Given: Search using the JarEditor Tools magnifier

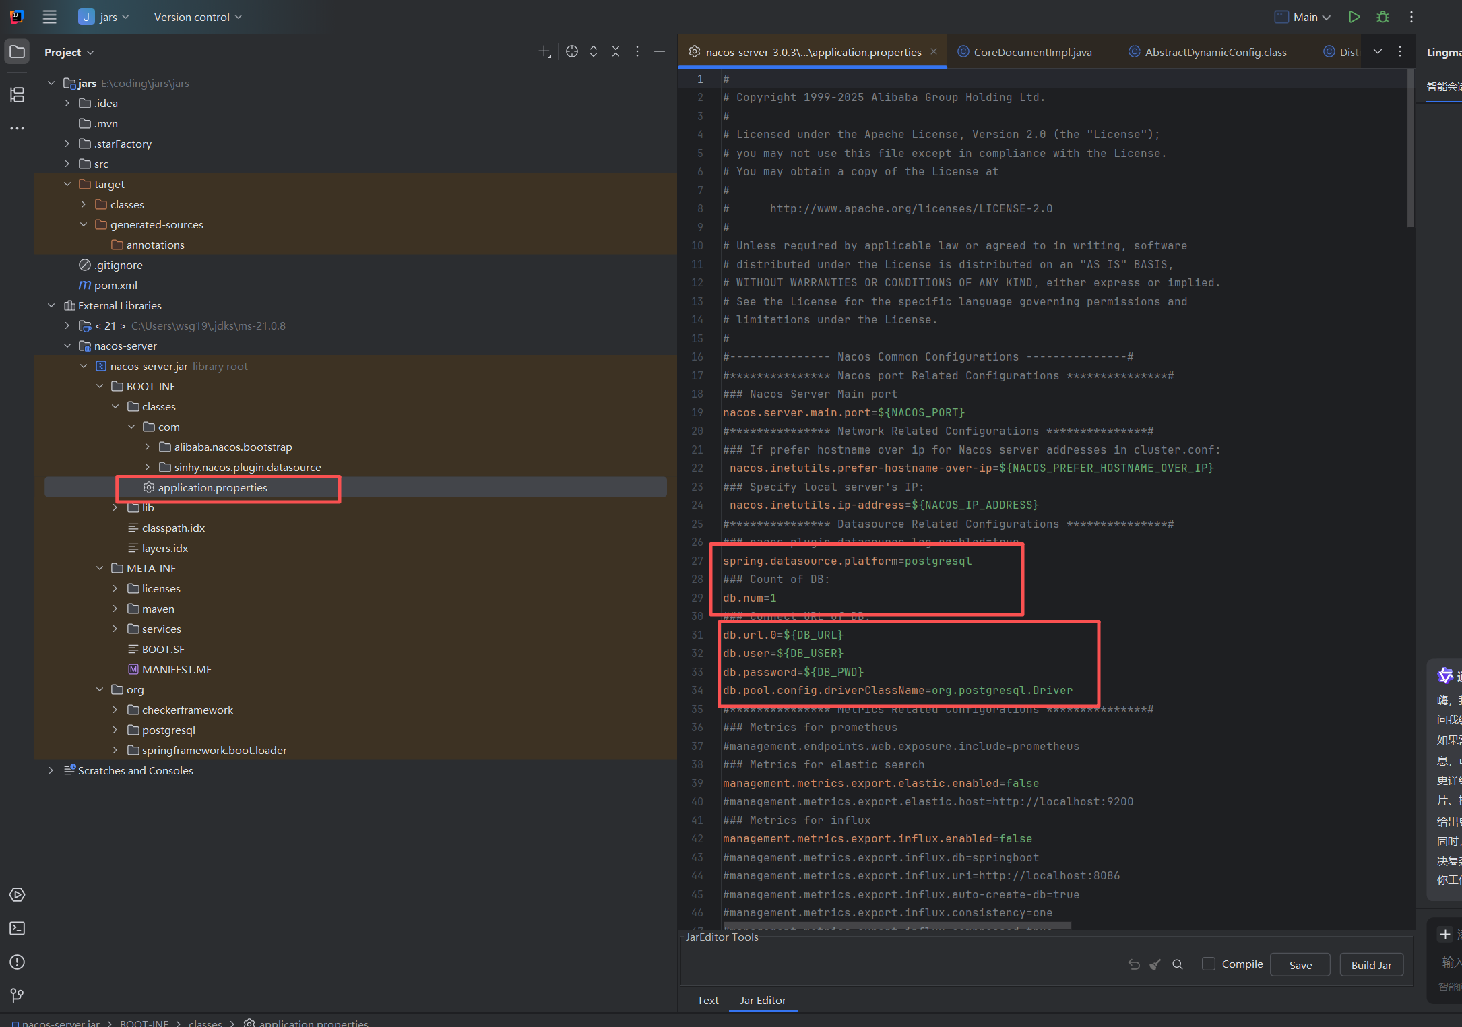Looking at the screenshot, I should [x=1178, y=964].
